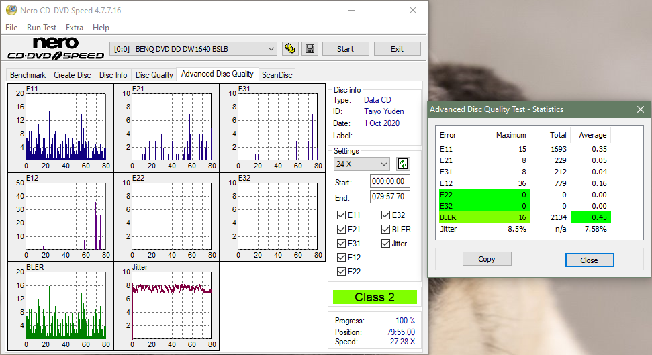Image resolution: width=652 pixels, height=355 pixels.
Task: Switch to the Create Disc tab
Action: [x=73, y=74]
